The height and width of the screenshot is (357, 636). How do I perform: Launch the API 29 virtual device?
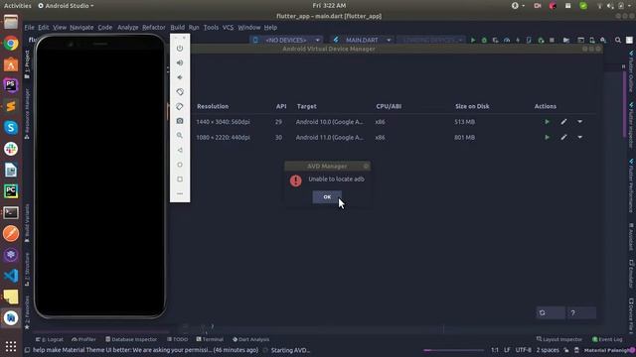coord(547,122)
